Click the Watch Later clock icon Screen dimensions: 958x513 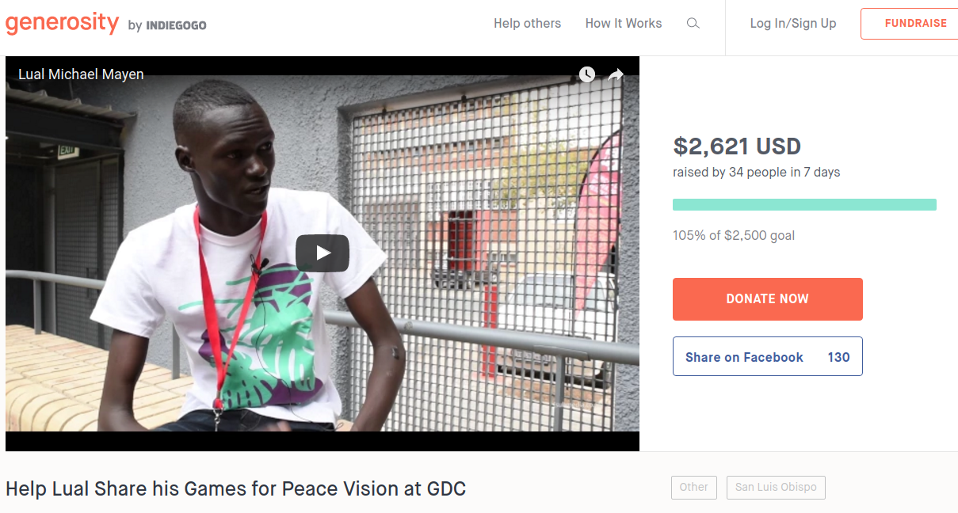click(x=586, y=74)
